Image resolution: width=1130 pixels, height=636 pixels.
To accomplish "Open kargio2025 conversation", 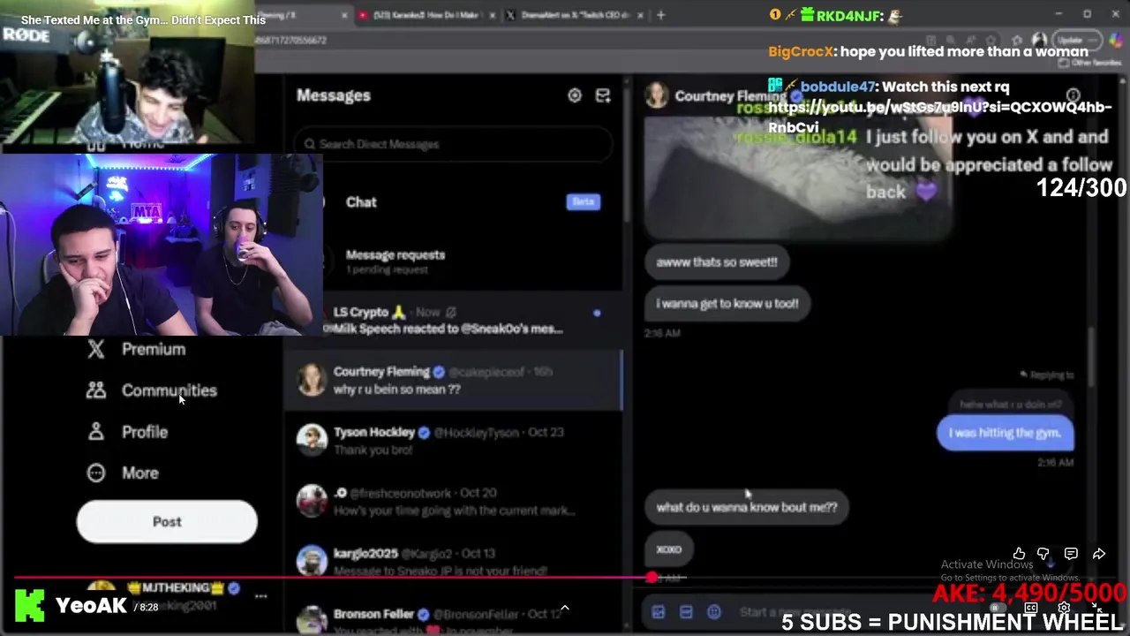I will [453, 562].
